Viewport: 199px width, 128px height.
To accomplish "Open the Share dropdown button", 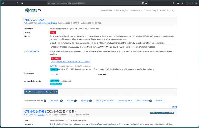I will [39, 92].
